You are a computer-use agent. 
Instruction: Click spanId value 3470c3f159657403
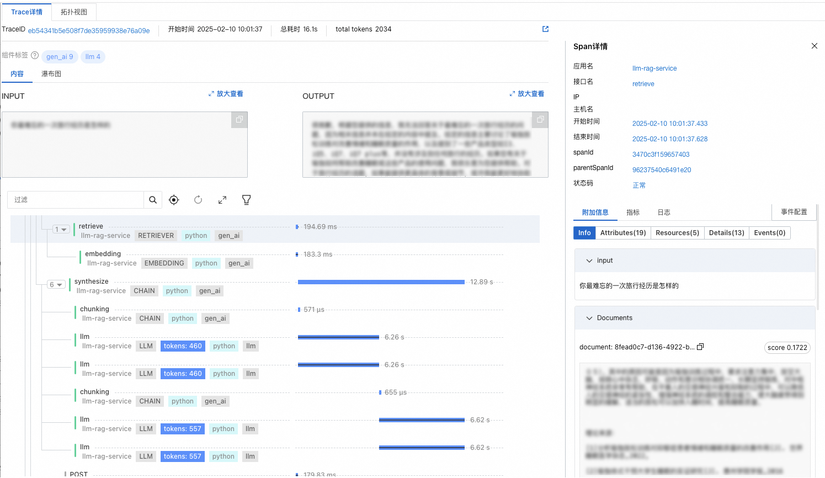pos(661,155)
